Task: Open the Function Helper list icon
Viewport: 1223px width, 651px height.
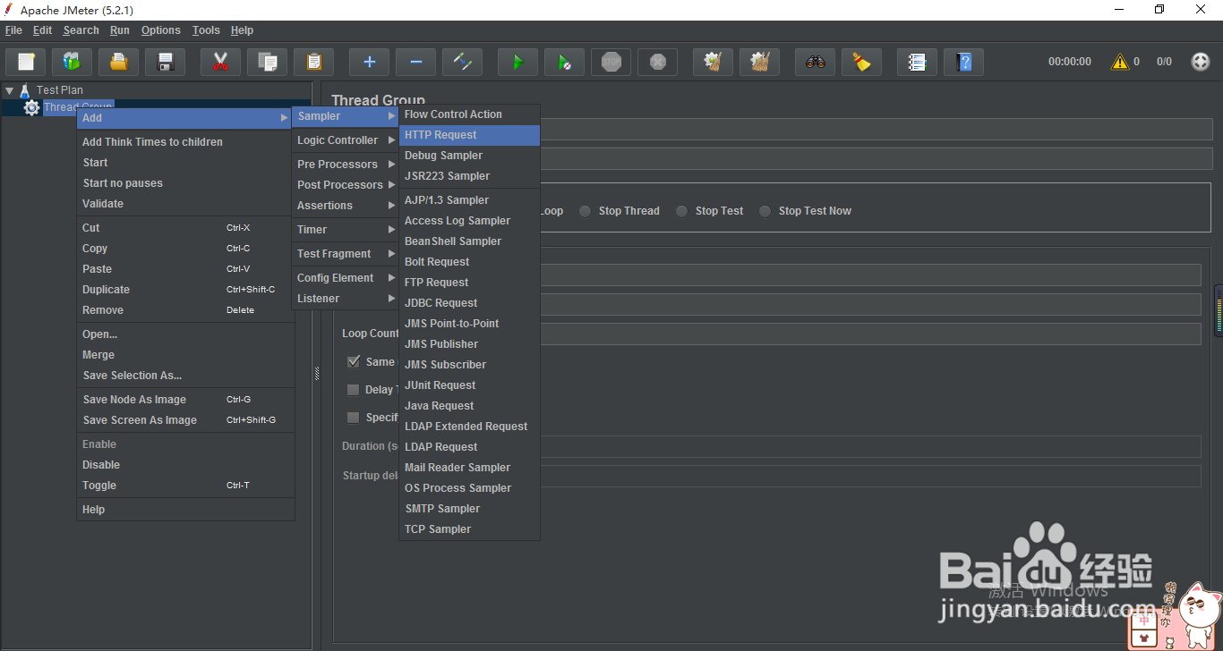Action: click(x=918, y=62)
